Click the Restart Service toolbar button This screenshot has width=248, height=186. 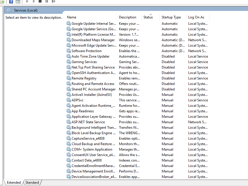pyautogui.click(x=53, y=1)
